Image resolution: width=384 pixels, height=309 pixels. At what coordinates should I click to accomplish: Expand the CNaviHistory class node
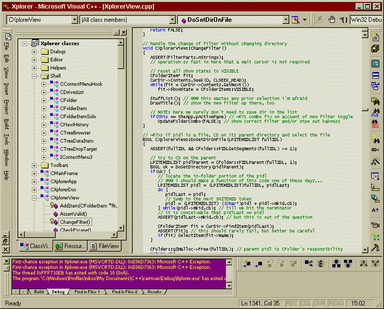44,125
